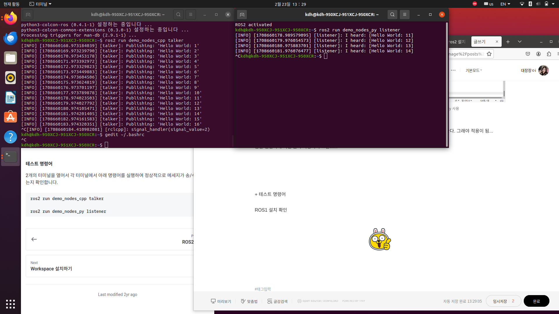The height and width of the screenshot is (314, 559).
Task: Open browser extensions puzzle icon
Action: [x=549, y=54]
